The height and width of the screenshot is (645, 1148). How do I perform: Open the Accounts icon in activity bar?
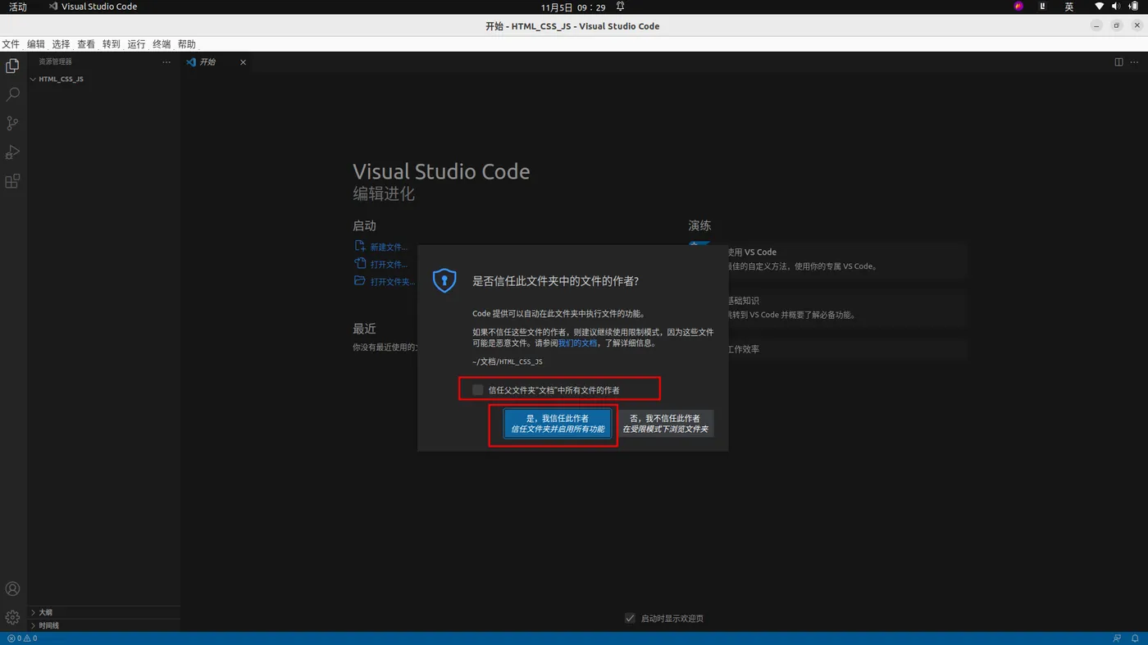12,588
